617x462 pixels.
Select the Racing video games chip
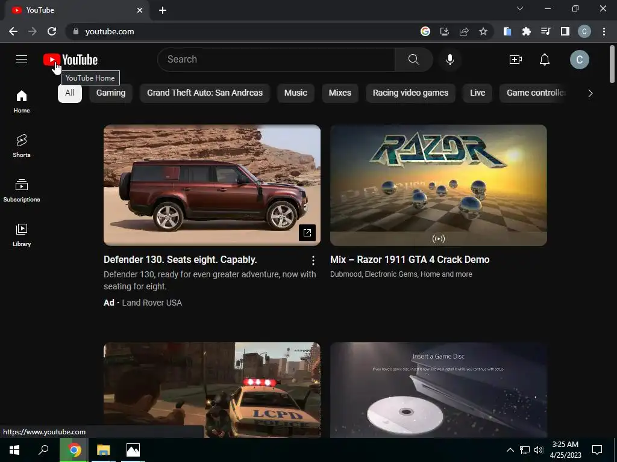click(x=410, y=93)
